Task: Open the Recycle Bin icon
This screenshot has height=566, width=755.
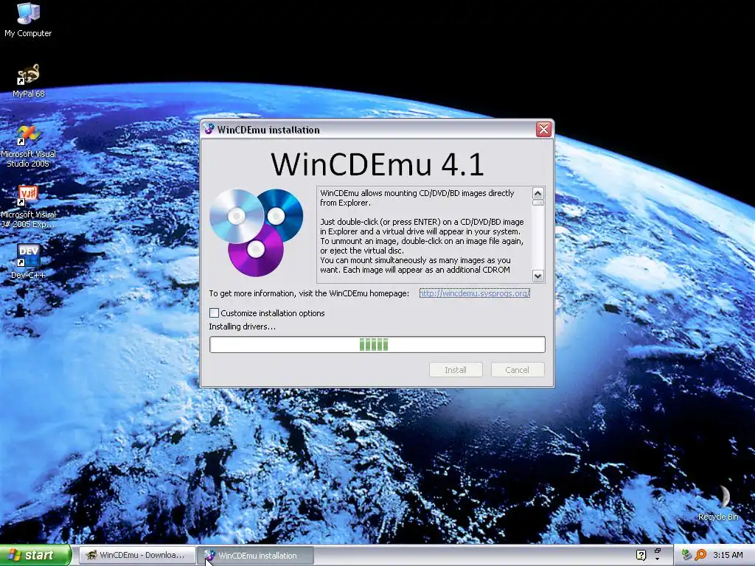Action: tap(718, 503)
